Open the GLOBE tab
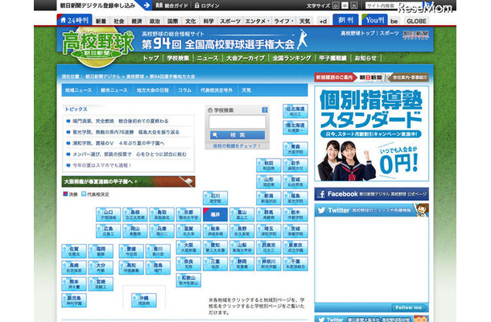The width and height of the screenshot is (491, 322). (416, 21)
